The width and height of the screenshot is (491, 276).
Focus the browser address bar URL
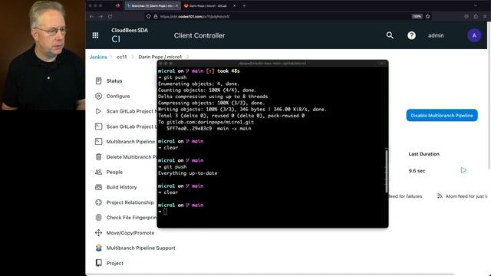coord(194,17)
